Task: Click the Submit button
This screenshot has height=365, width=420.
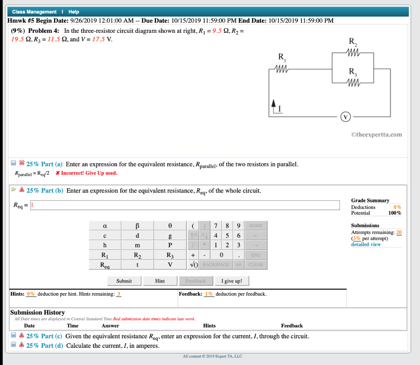Action: tap(124, 281)
